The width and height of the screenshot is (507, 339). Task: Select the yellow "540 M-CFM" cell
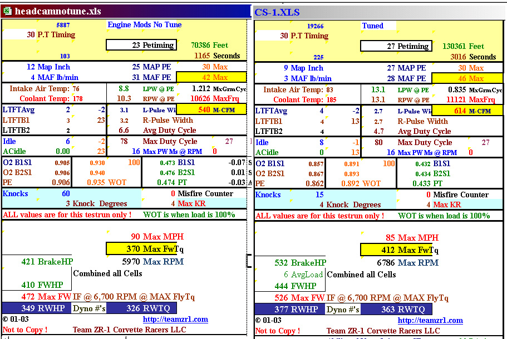[211, 109]
